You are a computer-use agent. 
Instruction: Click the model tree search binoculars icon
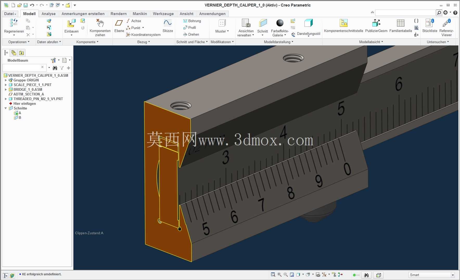point(55,68)
